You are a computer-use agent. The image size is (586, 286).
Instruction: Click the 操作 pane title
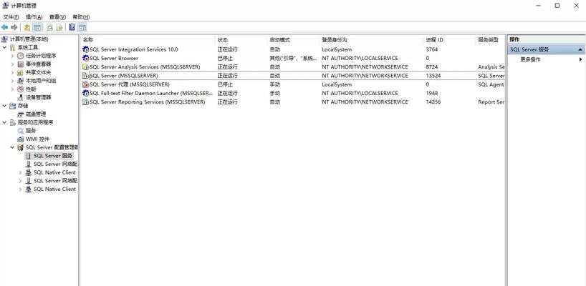tap(514, 39)
